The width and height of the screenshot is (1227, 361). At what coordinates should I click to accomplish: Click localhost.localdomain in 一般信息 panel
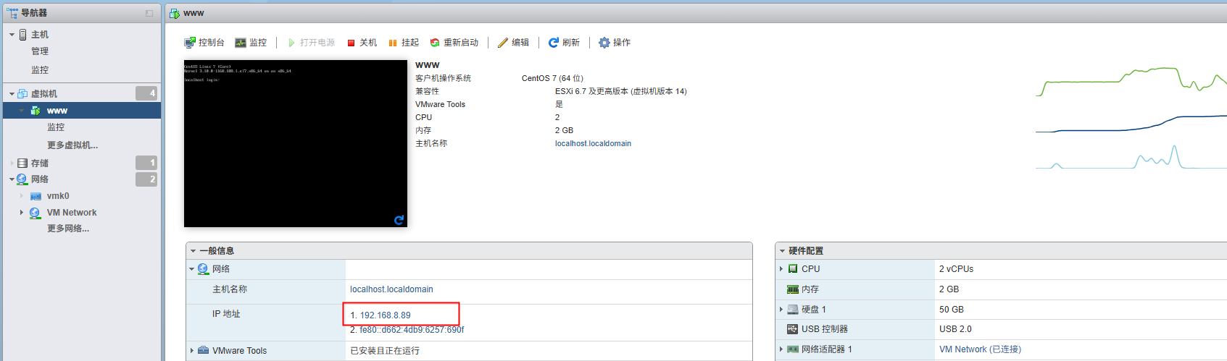tap(391, 289)
